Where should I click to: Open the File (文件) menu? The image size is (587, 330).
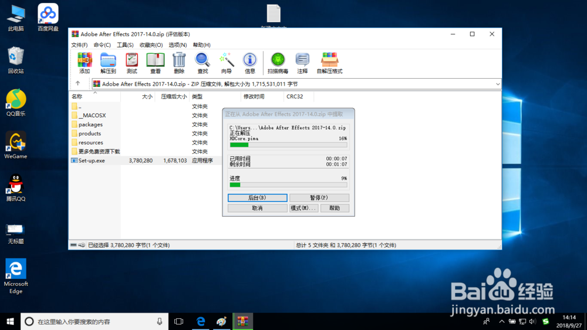pos(79,45)
